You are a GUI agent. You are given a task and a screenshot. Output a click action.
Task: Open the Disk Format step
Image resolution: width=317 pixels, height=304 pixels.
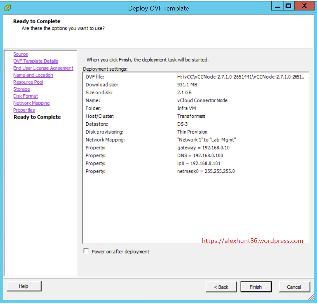coord(25,96)
